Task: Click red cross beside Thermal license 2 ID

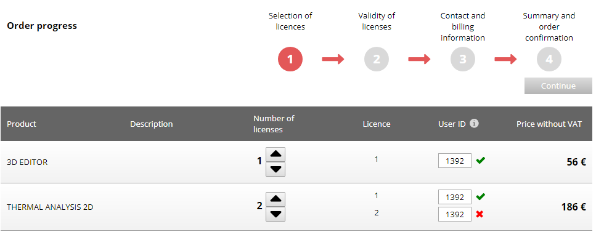Action: [x=480, y=214]
